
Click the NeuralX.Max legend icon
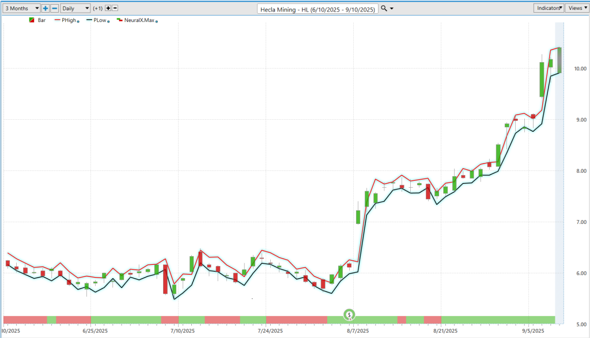coord(120,20)
